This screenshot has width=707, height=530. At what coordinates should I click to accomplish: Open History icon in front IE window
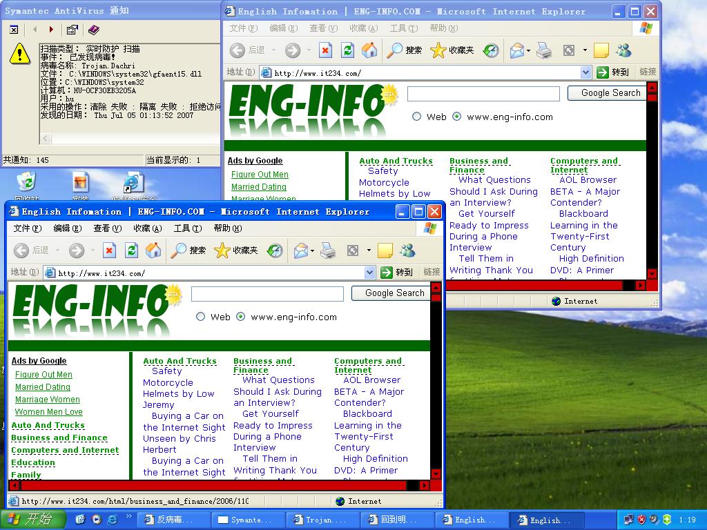(x=275, y=250)
